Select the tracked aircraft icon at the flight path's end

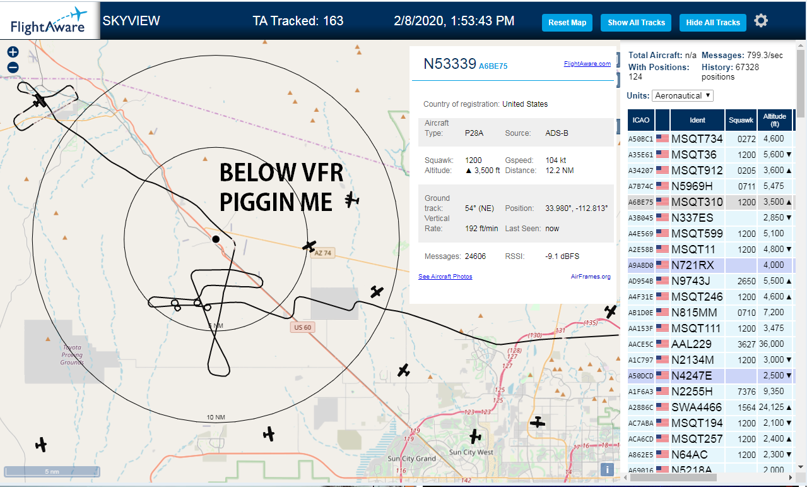(x=39, y=100)
